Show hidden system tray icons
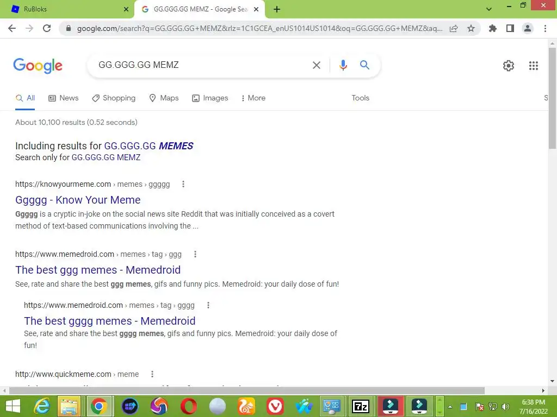This screenshot has height=417, width=557. 450,407
